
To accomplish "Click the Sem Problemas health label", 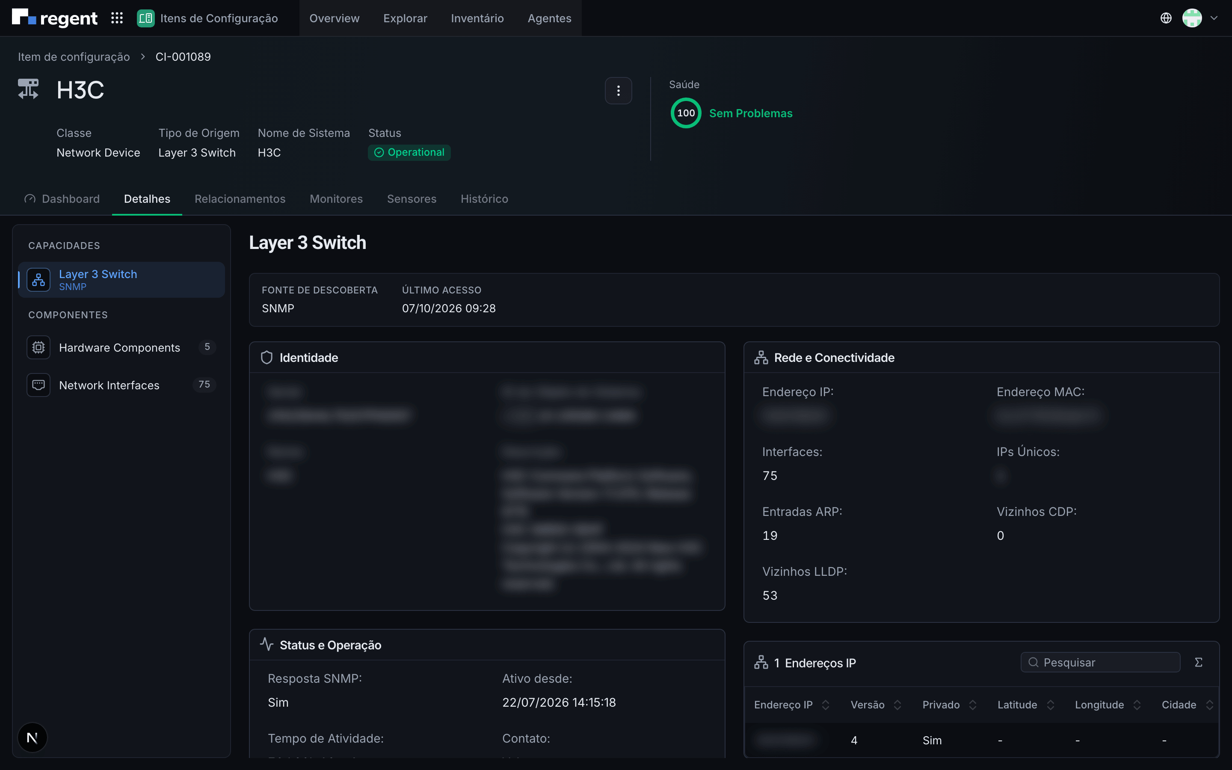I will pyautogui.click(x=750, y=113).
